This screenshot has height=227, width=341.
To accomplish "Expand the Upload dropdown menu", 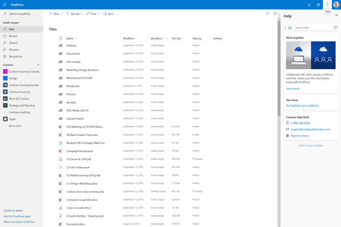I will (x=74, y=14).
